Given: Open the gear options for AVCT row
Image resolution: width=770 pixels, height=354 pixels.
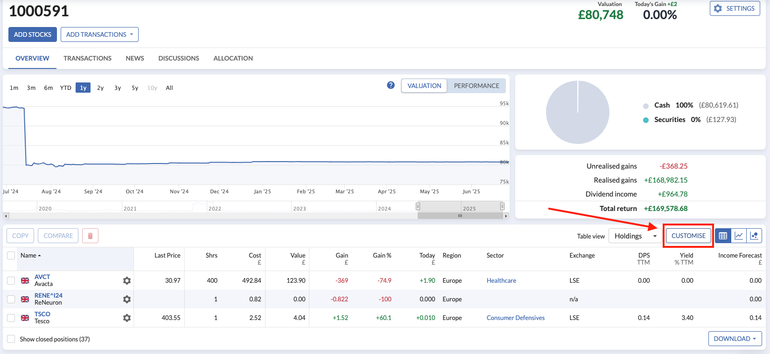Looking at the screenshot, I should [x=126, y=280].
